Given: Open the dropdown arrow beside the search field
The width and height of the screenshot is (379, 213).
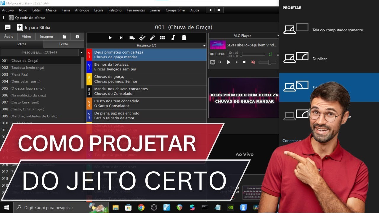Looking at the screenshot, I should pos(81,52).
